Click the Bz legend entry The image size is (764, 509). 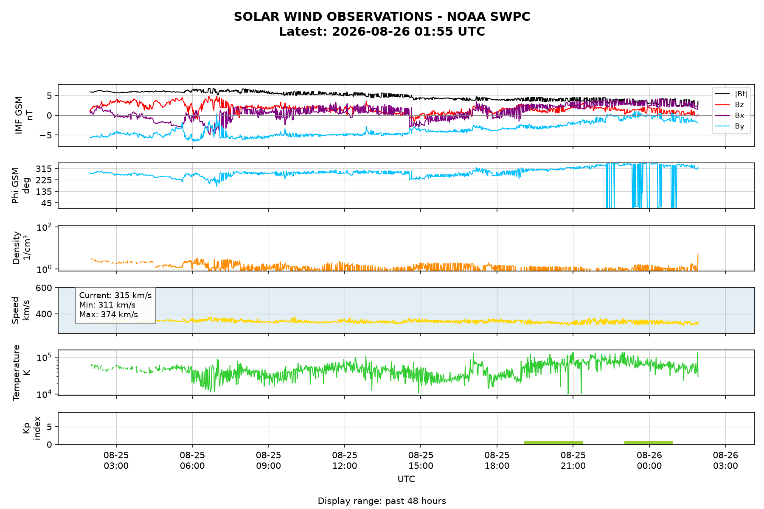[730, 104]
